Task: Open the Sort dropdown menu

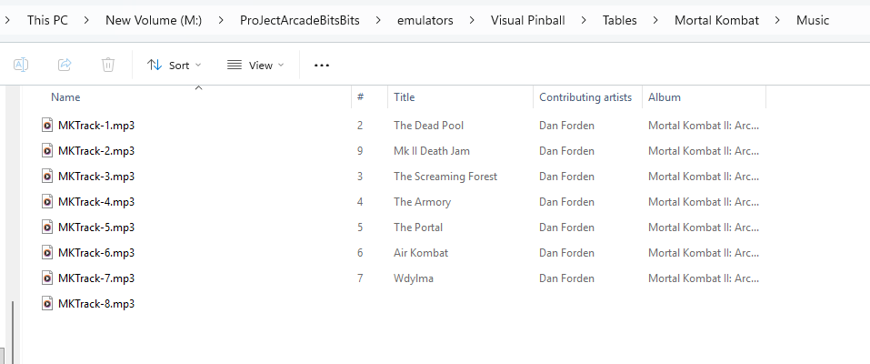Action: [174, 65]
